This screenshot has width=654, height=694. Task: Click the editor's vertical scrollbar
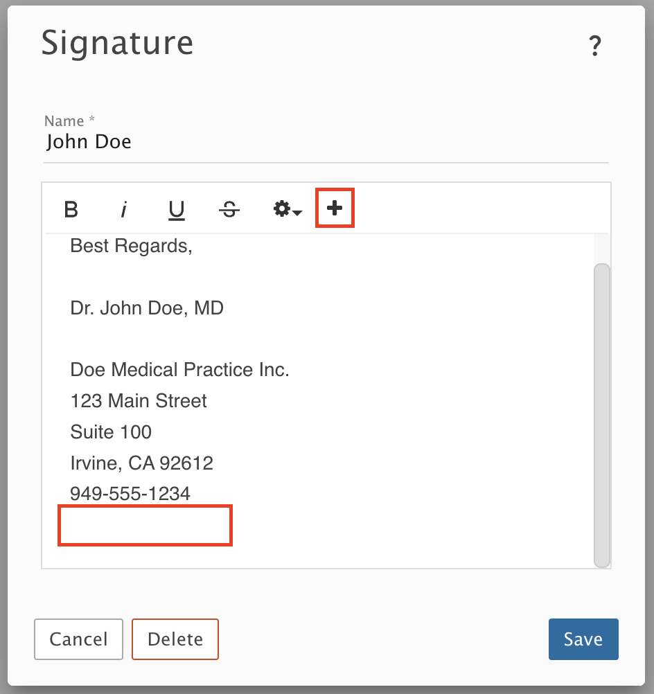[x=602, y=415]
